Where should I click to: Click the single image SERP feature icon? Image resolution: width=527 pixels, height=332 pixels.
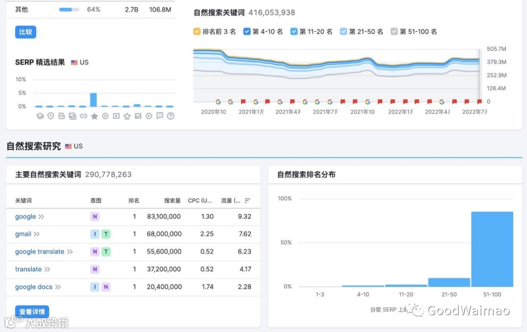point(138,116)
